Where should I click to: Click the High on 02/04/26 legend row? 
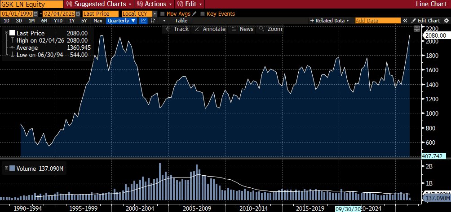[49, 40]
